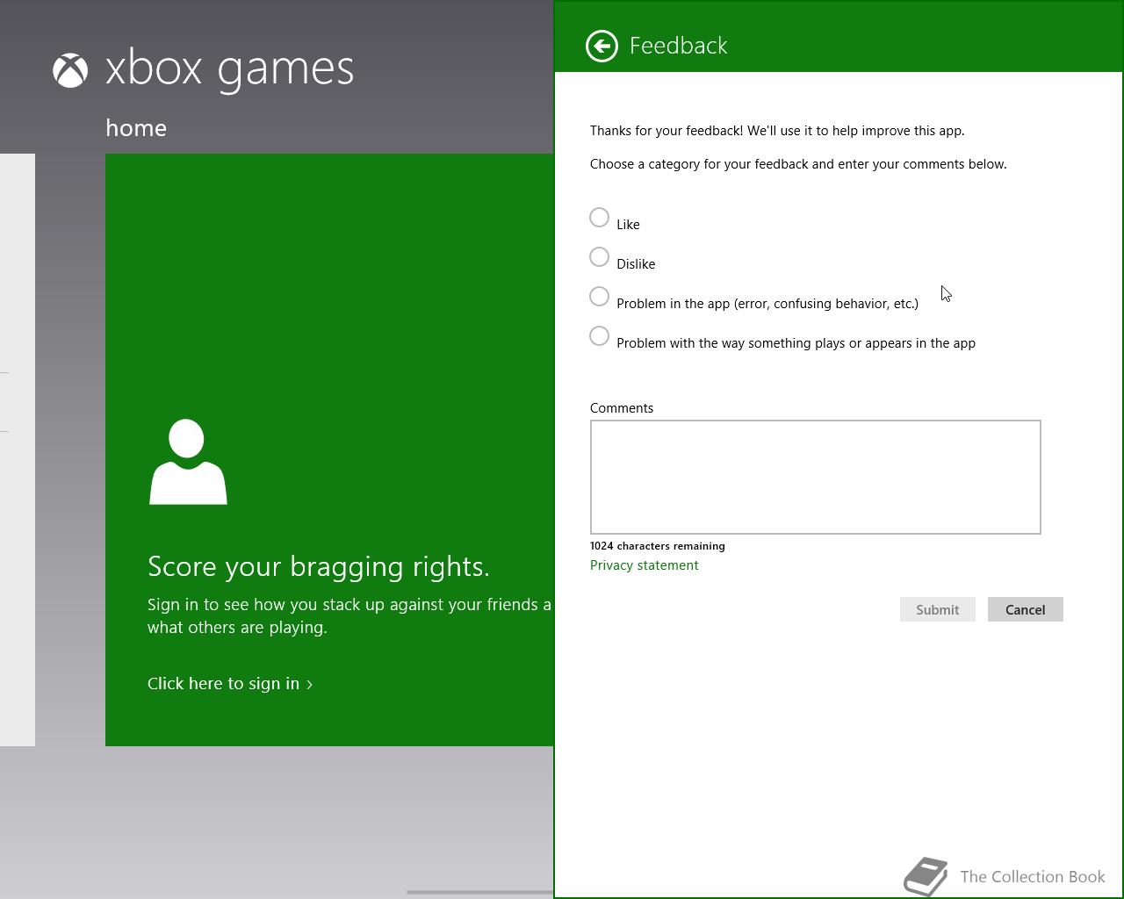The width and height of the screenshot is (1124, 899).
Task: Click the Feedback panel title
Action: [x=678, y=46]
